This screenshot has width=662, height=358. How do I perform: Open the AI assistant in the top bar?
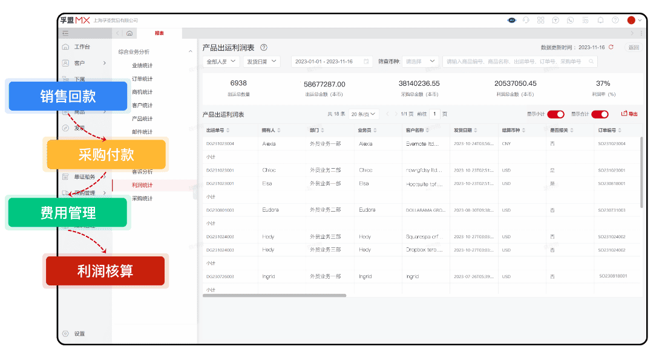[x=512, y=20]
